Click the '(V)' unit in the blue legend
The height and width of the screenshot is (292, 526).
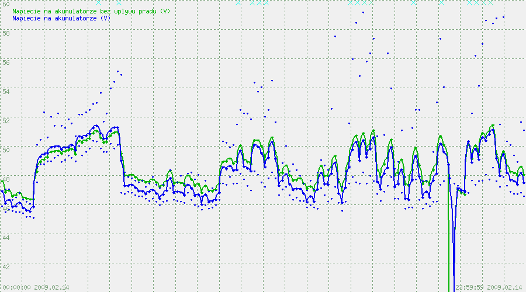(105, 18)
